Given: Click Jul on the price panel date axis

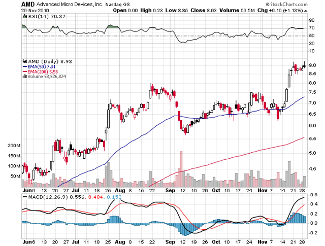Looking at the screenshot, I should (x=76, y=191).
